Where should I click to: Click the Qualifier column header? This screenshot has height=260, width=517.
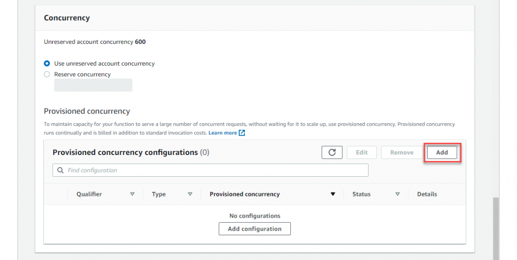pos(89,194)
